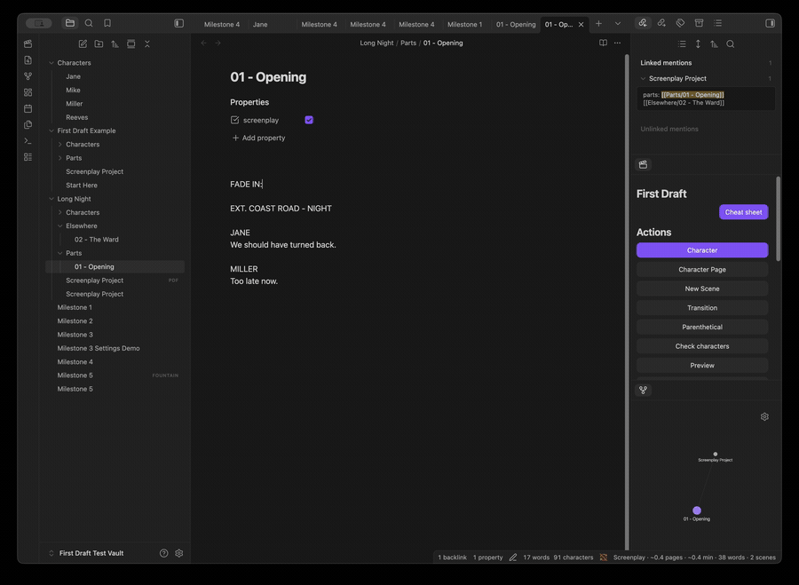Click the Cheat sheet button

(743, 212)
